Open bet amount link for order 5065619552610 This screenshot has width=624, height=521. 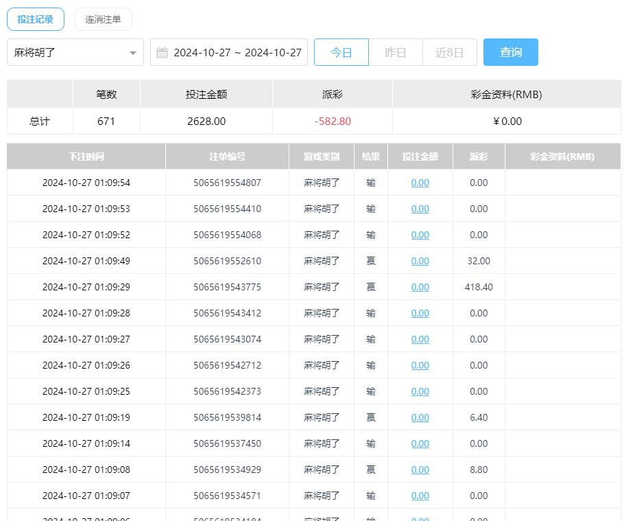click(420, 261)
